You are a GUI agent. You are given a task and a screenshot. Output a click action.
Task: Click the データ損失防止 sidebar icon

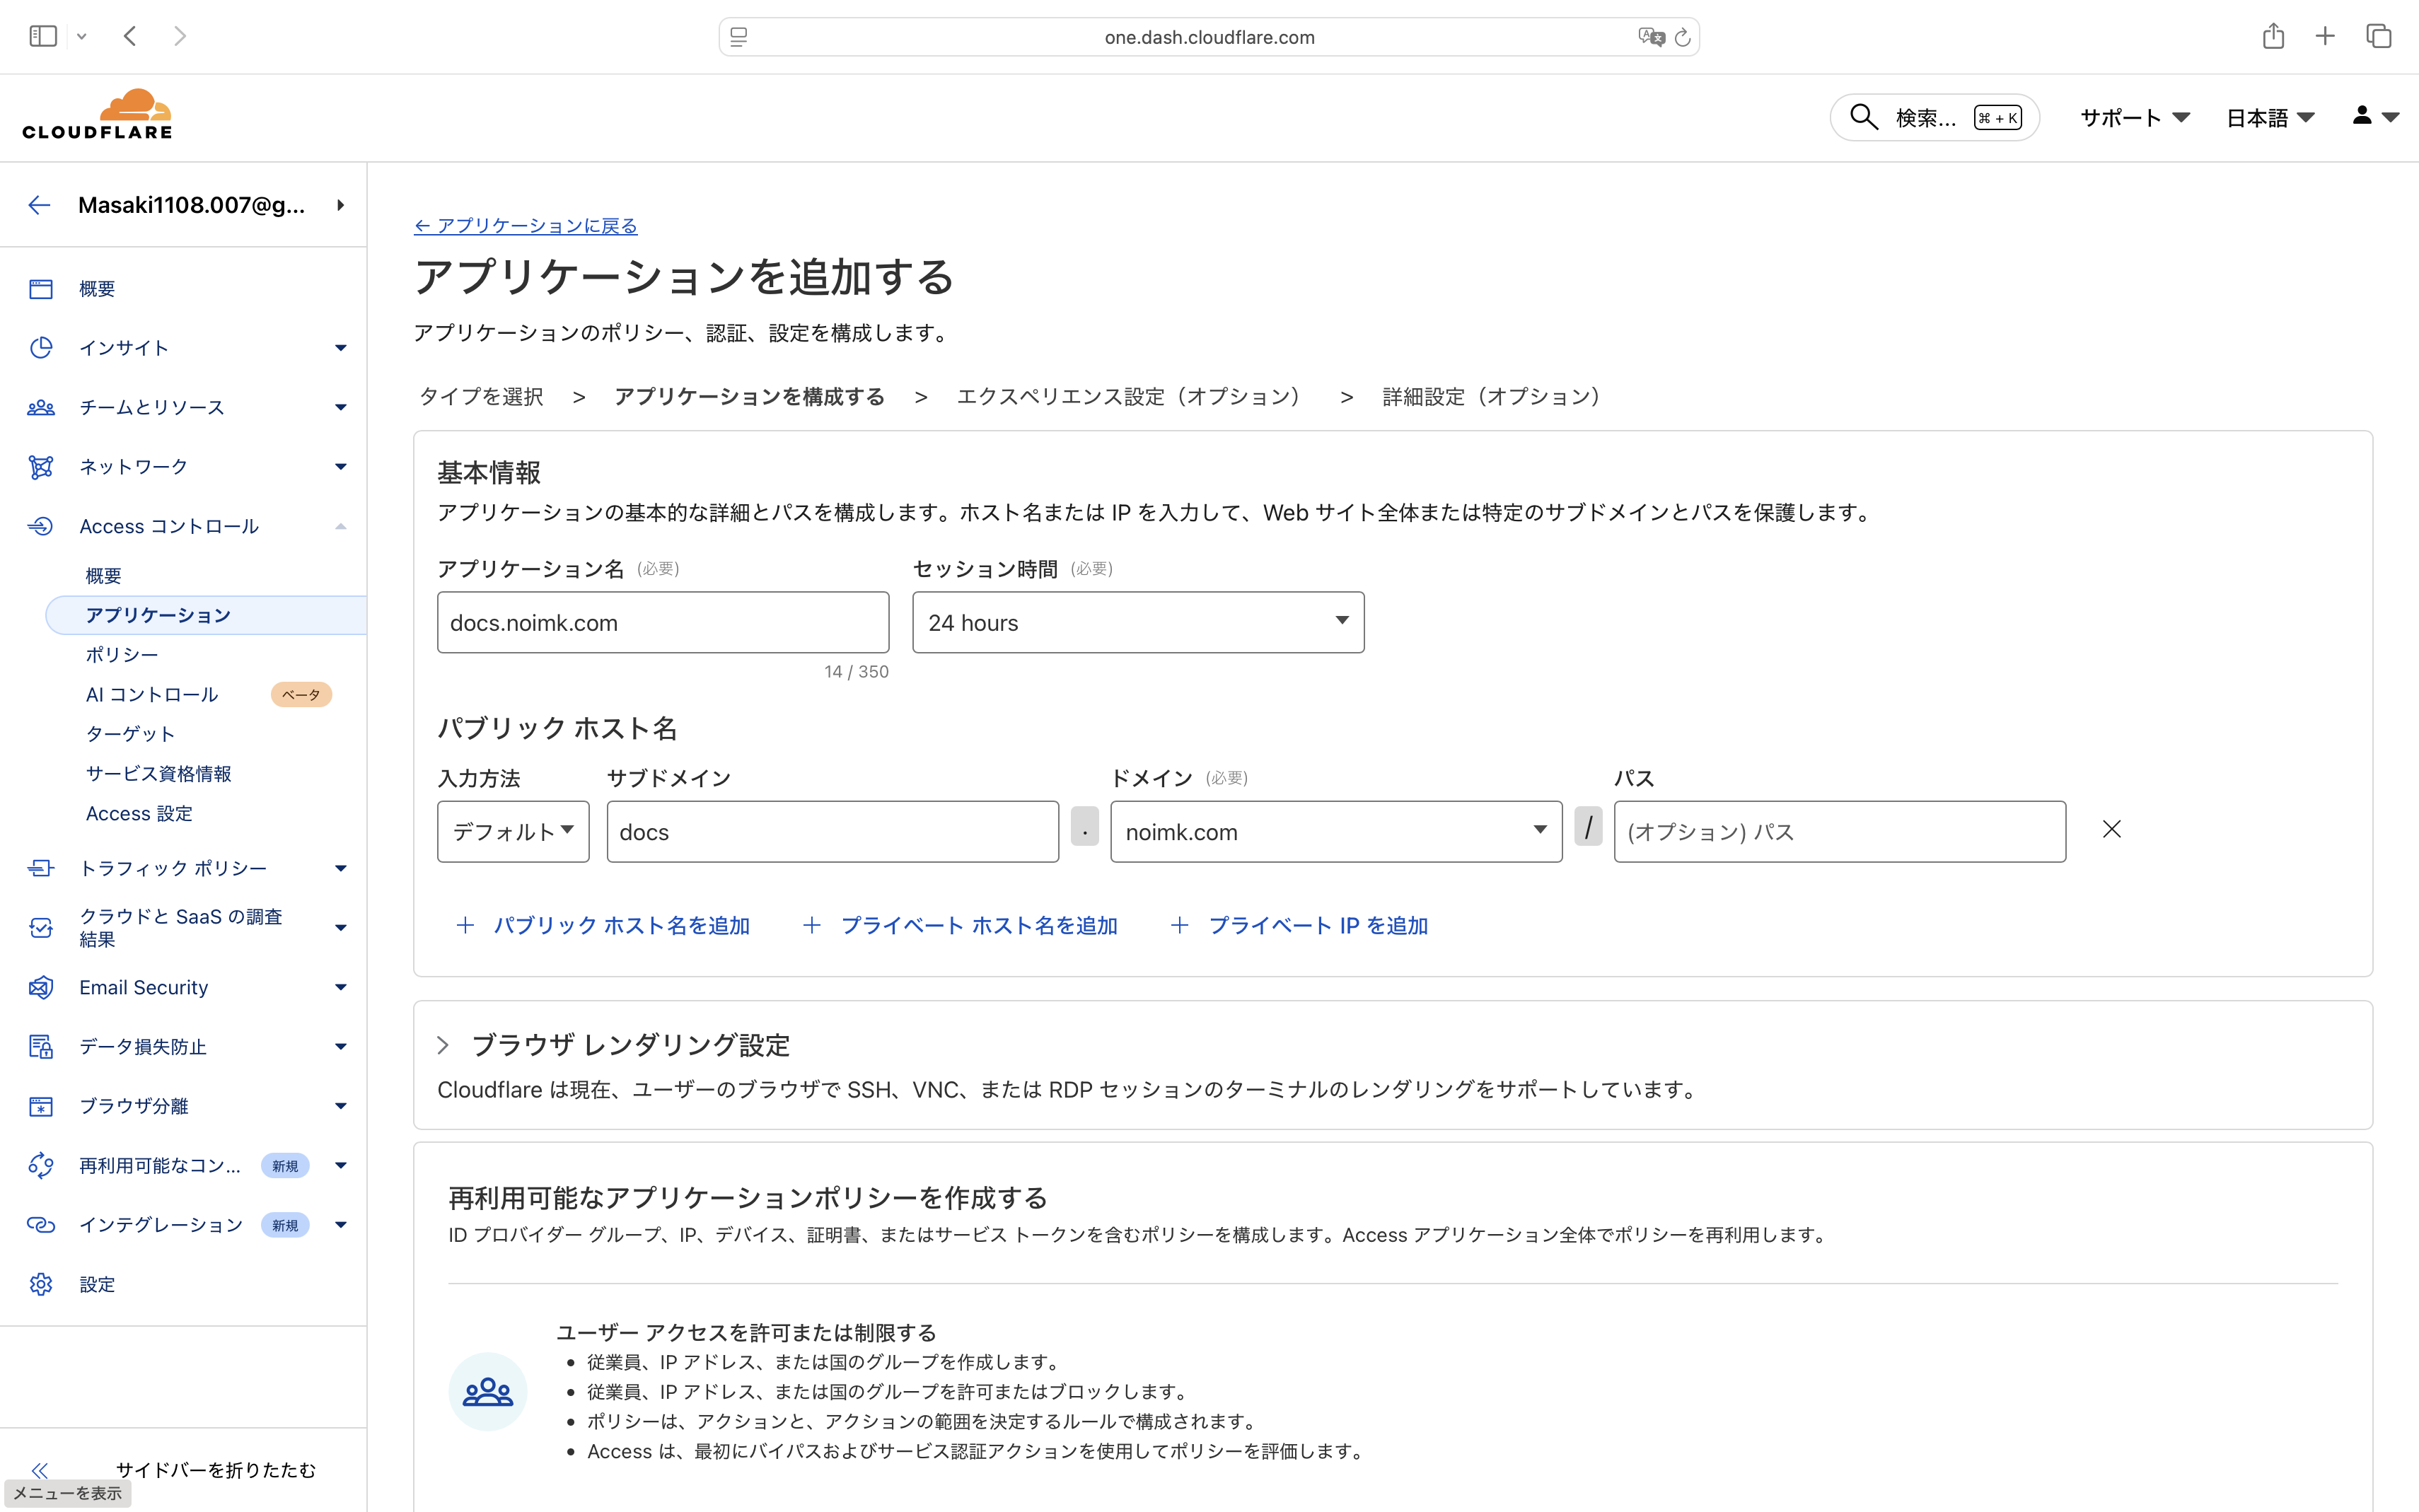point(41,1046)
